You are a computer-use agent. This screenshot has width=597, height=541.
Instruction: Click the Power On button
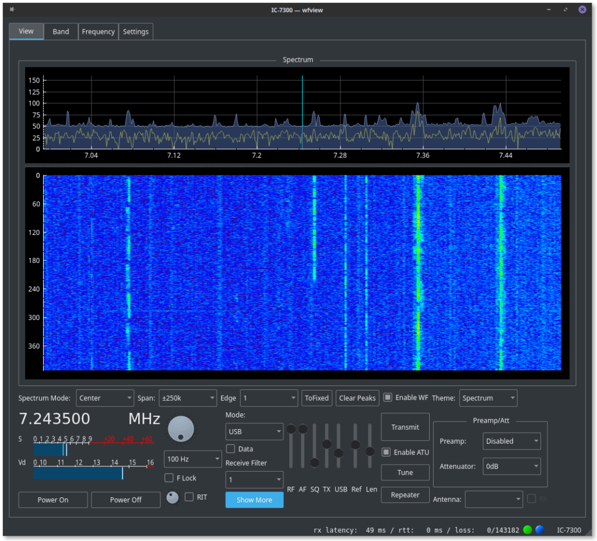52,500
